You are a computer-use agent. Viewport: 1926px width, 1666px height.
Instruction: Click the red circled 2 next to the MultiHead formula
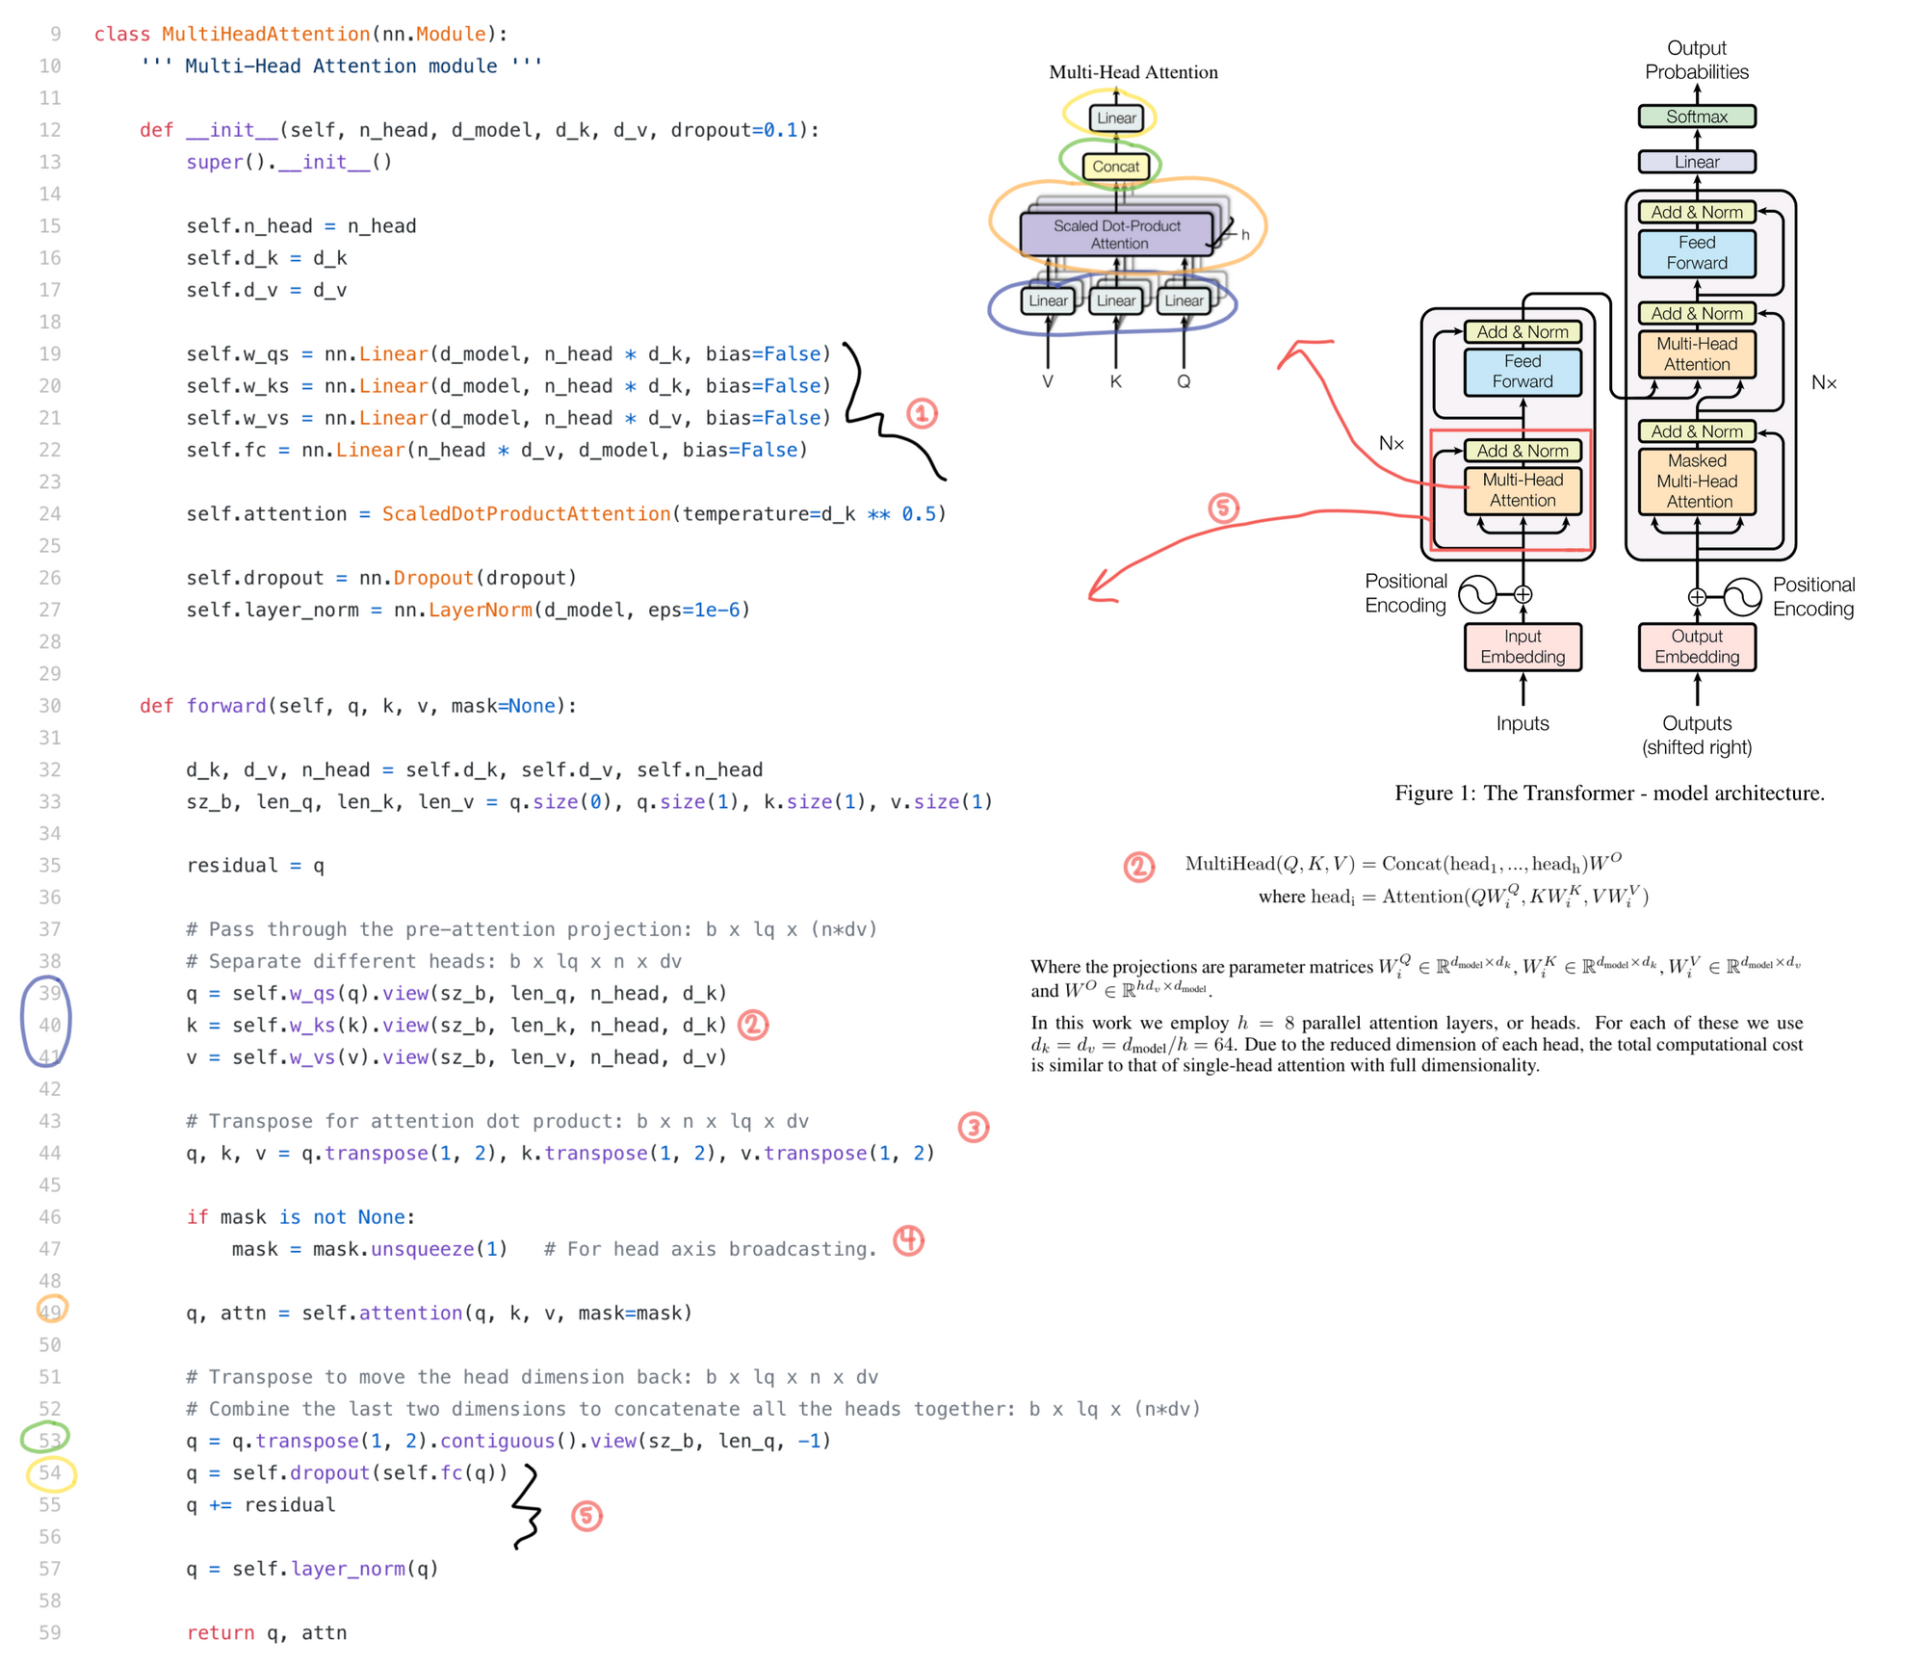point(1138,866)
